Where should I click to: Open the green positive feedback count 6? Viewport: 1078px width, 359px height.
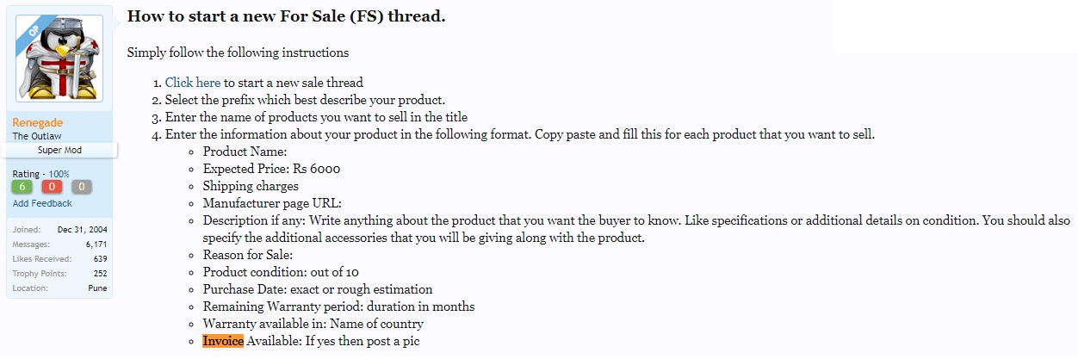click(x=23, y=187)
